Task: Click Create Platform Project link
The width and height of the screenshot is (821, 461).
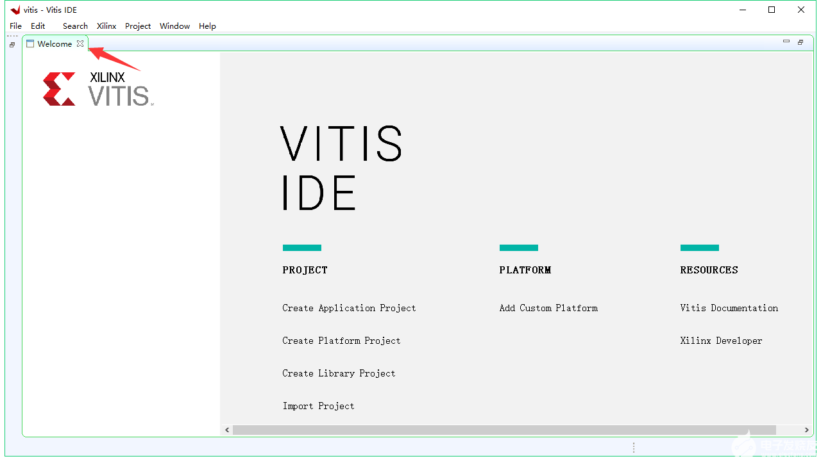Action: (341, 341)
